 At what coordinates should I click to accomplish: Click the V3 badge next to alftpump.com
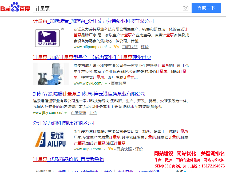pyautogui.click(x=116, y=47)
